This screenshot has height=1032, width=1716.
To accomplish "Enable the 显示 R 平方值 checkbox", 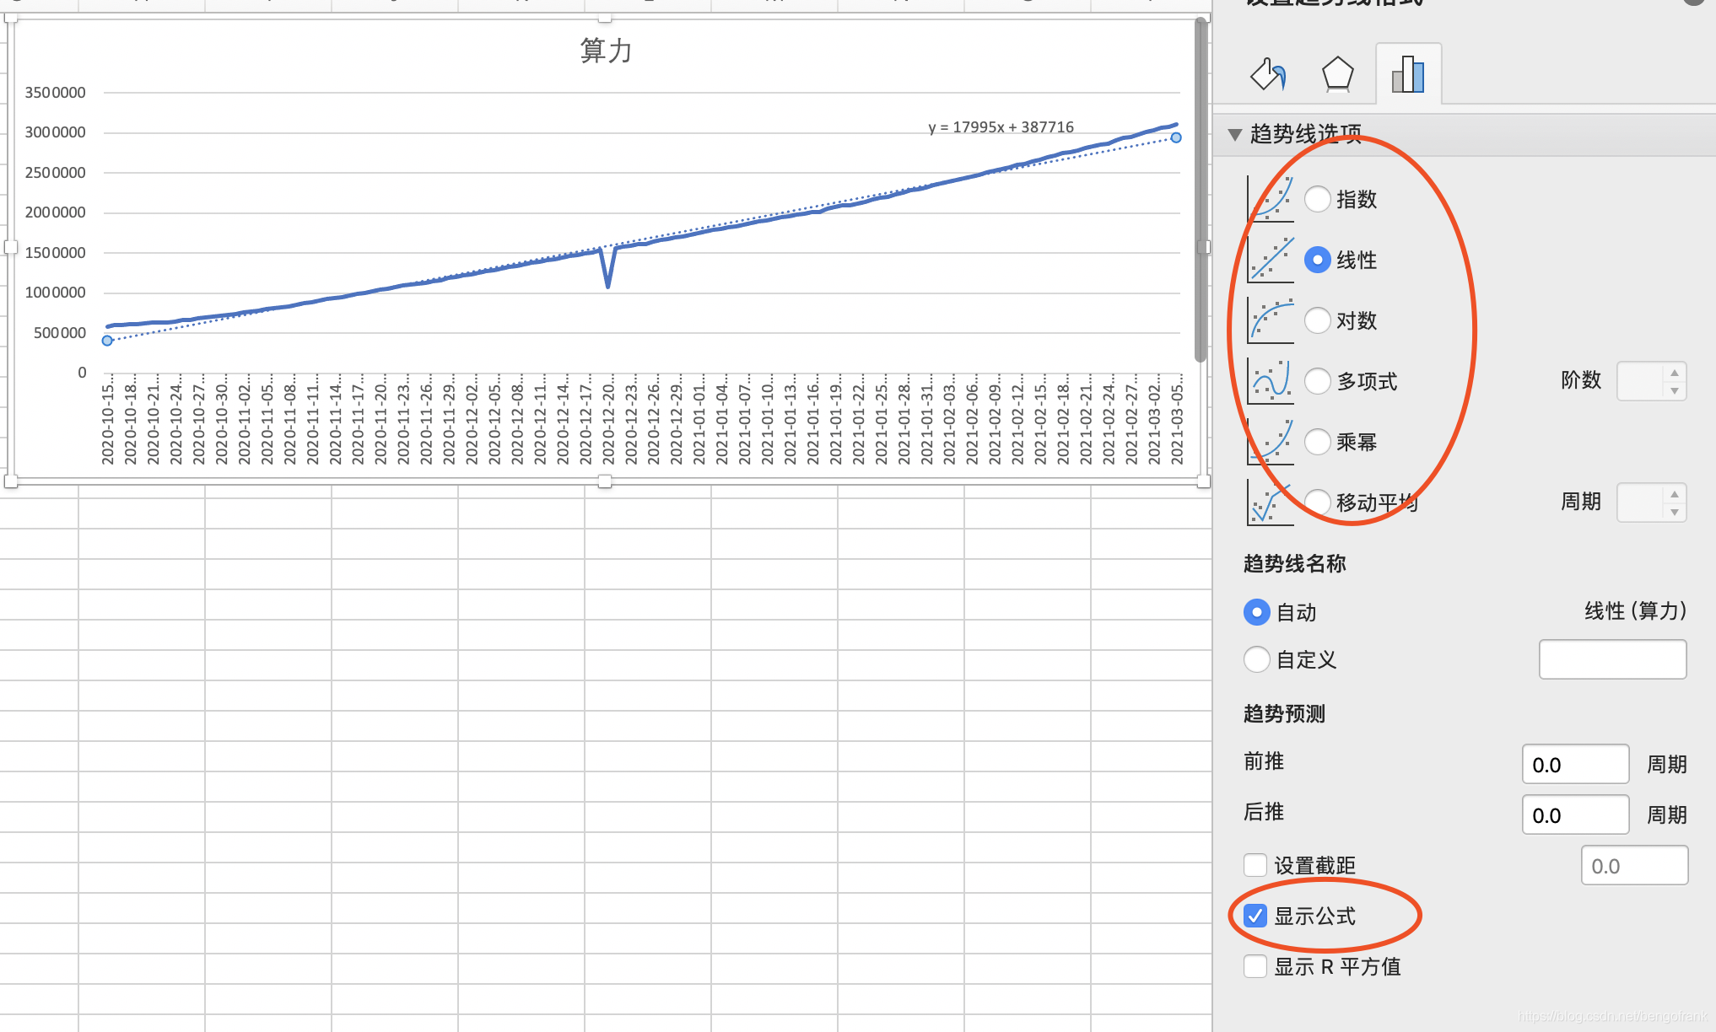I will pos(1255,966).
